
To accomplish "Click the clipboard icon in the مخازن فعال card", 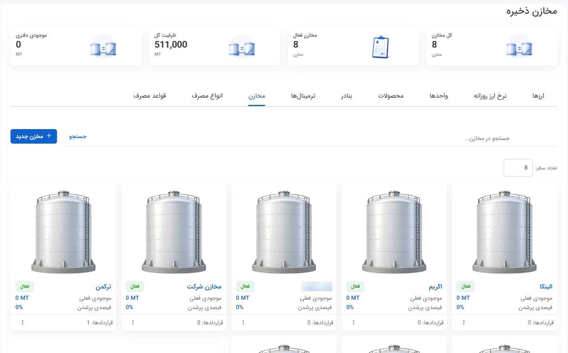I will [380, 47].
